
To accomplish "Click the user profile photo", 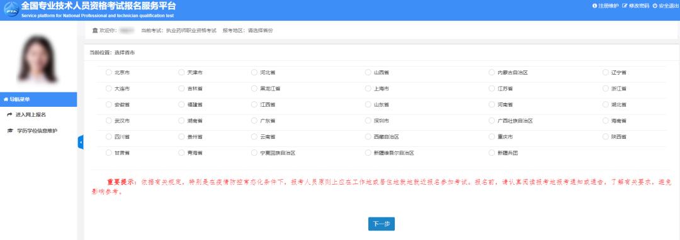I will (38, 59).
